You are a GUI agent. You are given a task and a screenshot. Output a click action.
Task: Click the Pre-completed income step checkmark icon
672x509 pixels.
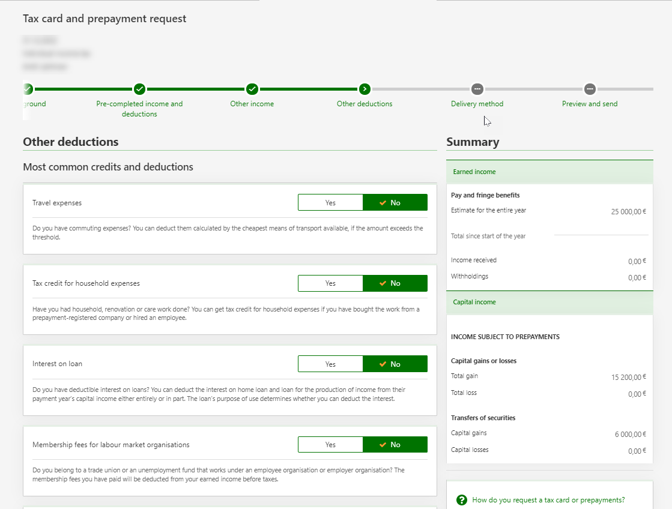pos(139,89)
